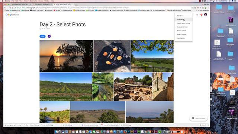Reload the page with the refresh icon
The image size is (238, 134).
[x=10, y=8]
